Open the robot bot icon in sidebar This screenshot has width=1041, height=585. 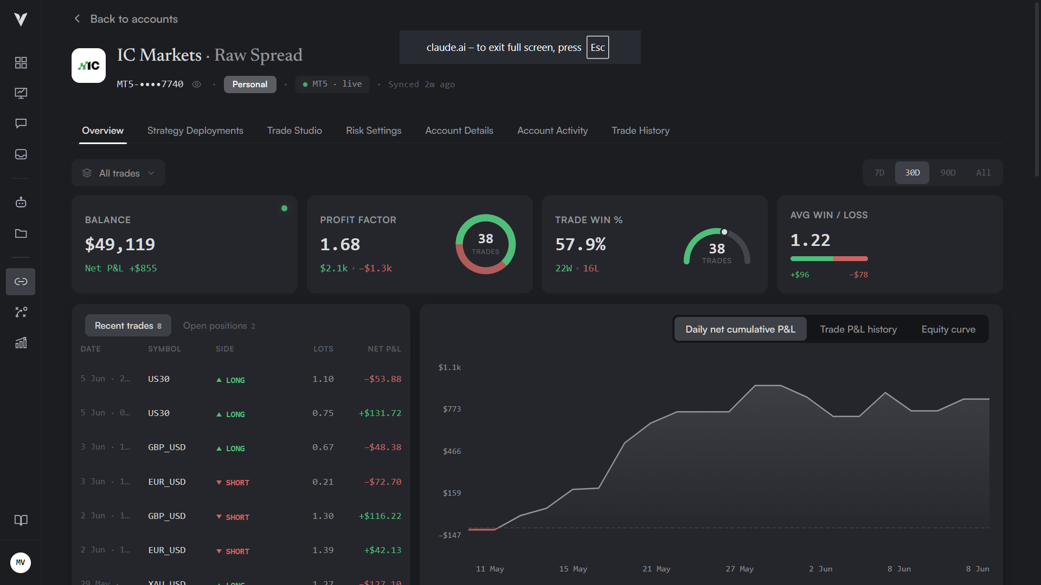21,202
